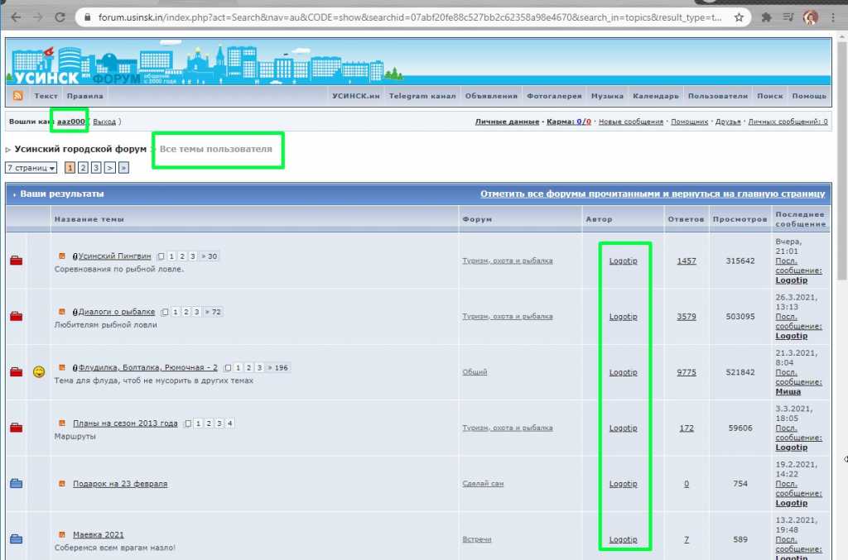Go to results page 2
The image size is (848, 560).
pyautogui.click(x=83, y=168)
